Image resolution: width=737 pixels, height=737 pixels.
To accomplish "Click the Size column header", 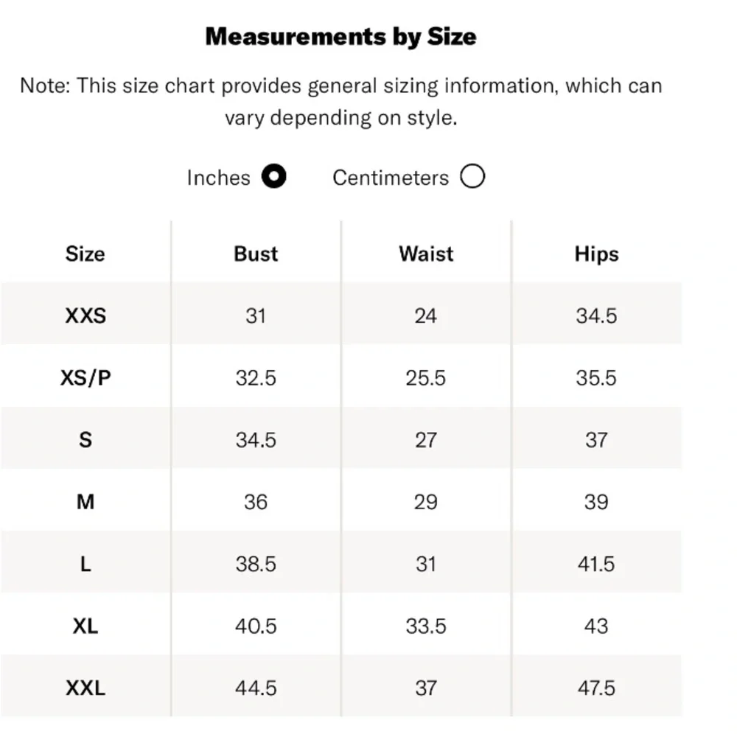I will (x=85, y=254).
